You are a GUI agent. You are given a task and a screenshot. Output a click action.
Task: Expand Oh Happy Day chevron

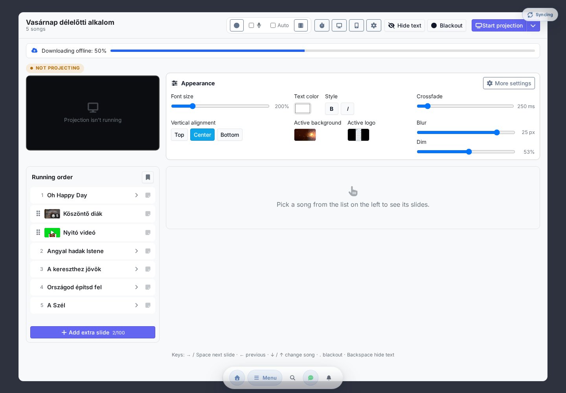pyautogui.click(x=136, y=195)
